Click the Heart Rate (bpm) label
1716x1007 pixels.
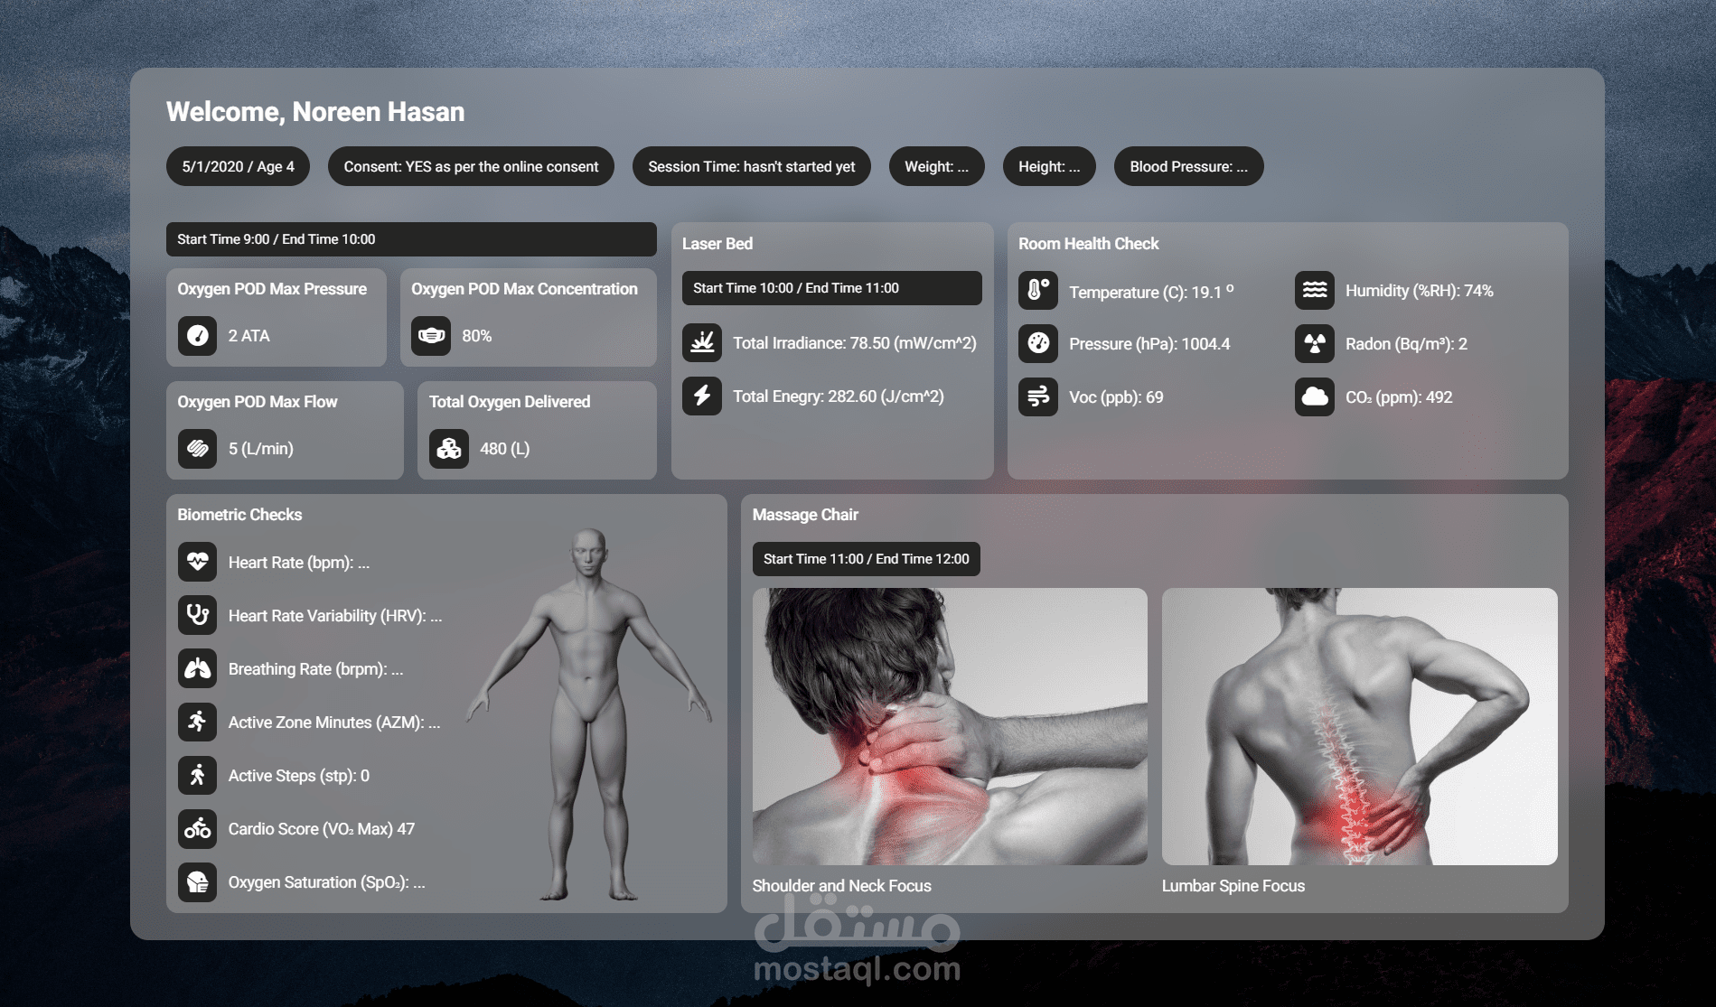click(x=298, y=563)
